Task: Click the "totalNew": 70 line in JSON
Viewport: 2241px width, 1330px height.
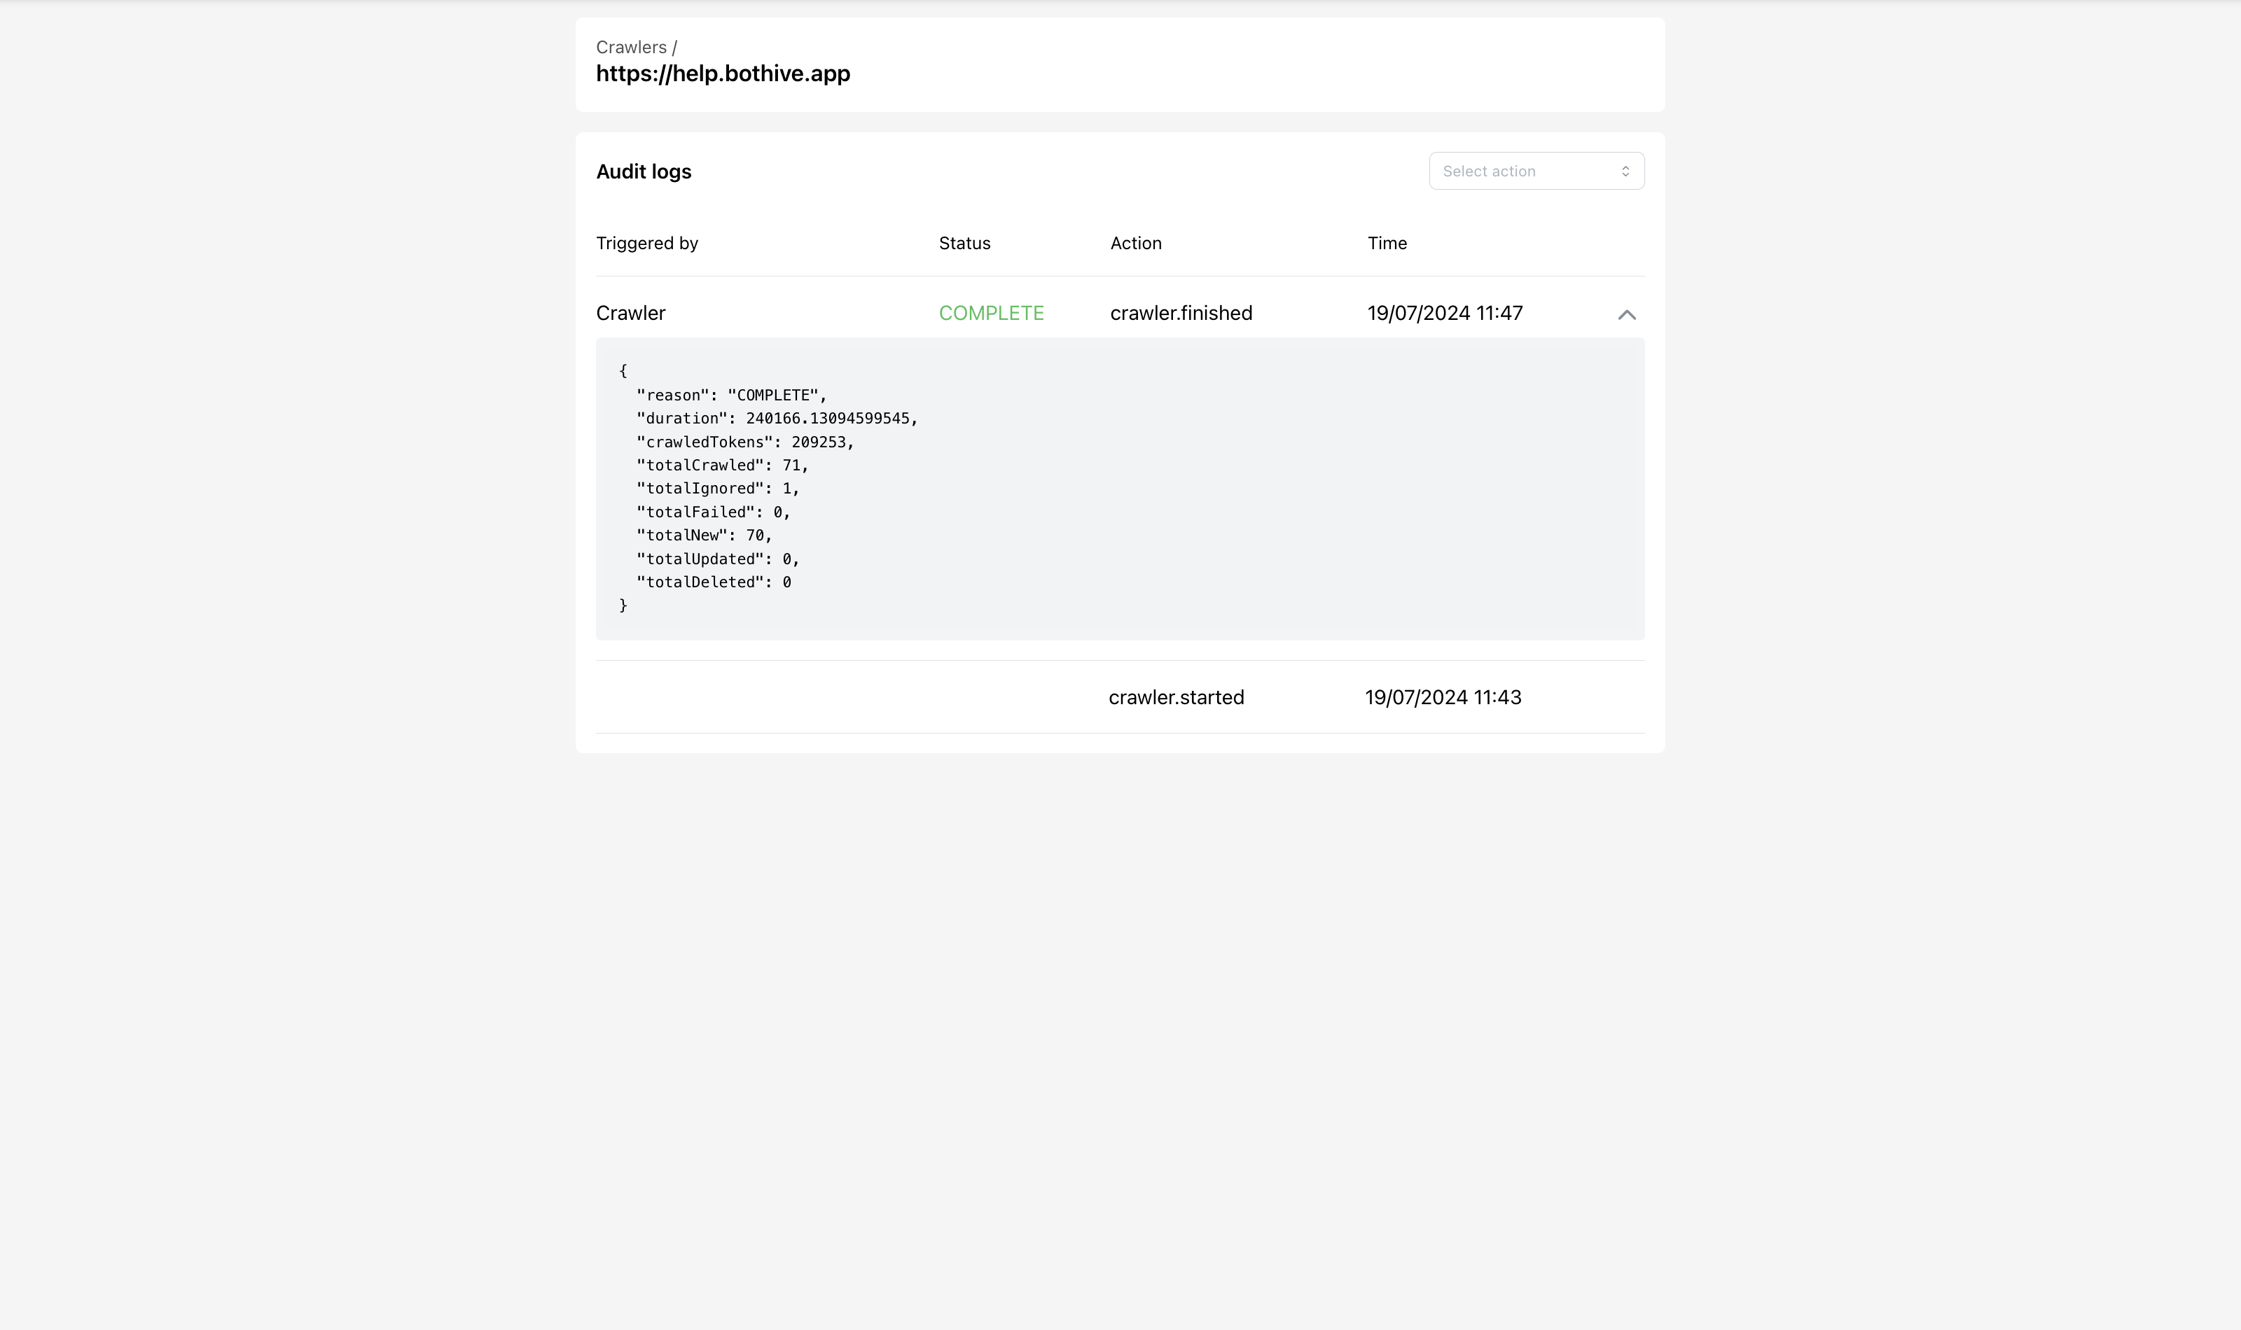Action: coord(704,535)
